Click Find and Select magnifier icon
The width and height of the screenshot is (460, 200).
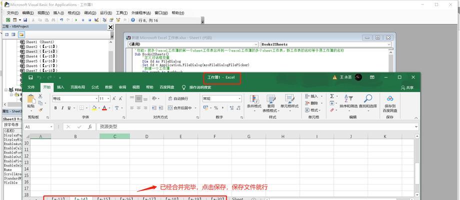(368, 98)
